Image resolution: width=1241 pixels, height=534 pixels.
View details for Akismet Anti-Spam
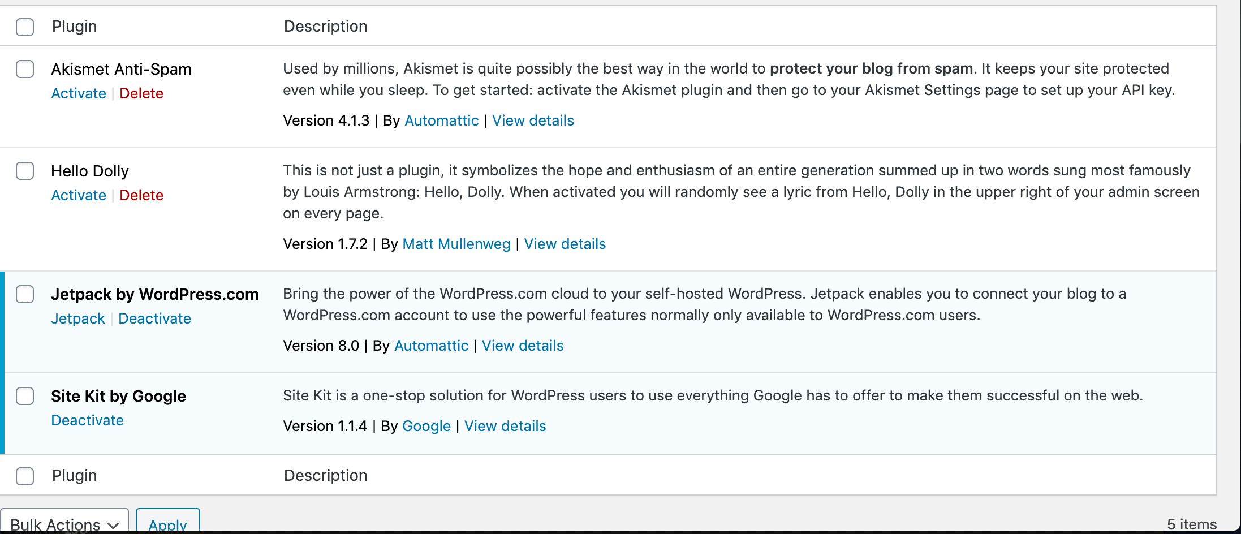point(532,120)
